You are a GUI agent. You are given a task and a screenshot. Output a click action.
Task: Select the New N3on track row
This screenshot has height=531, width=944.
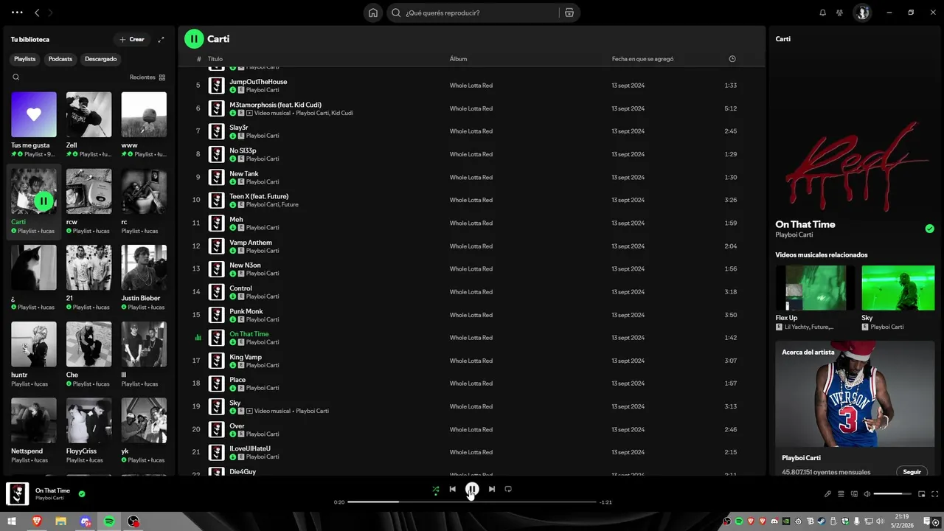(x=471, y=269)
